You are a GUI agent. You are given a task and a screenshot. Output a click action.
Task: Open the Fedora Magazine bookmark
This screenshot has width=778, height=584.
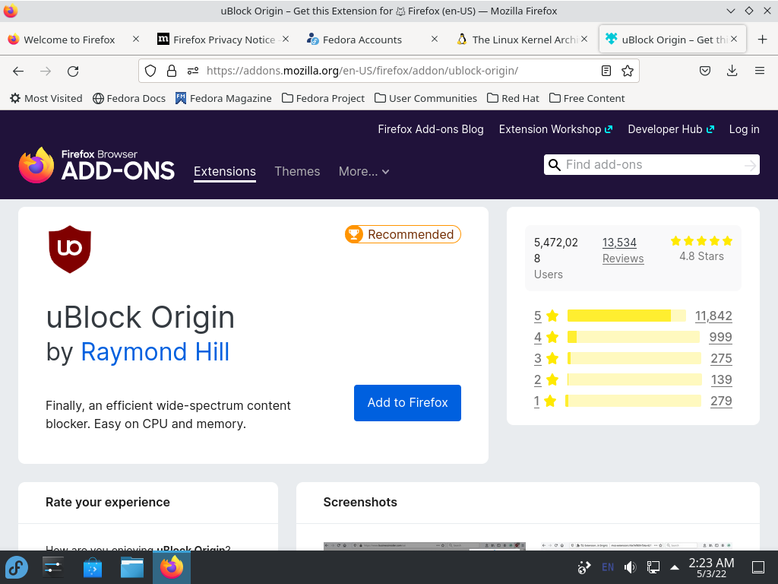click(x=223, y=98)
